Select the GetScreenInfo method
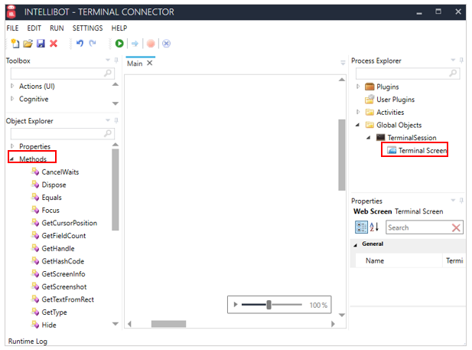The width and height of the screenshot is (472, 350). (x=63, y=274)
